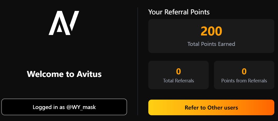
Task: Click the orange 200 points number
Action: click(211, 31)
